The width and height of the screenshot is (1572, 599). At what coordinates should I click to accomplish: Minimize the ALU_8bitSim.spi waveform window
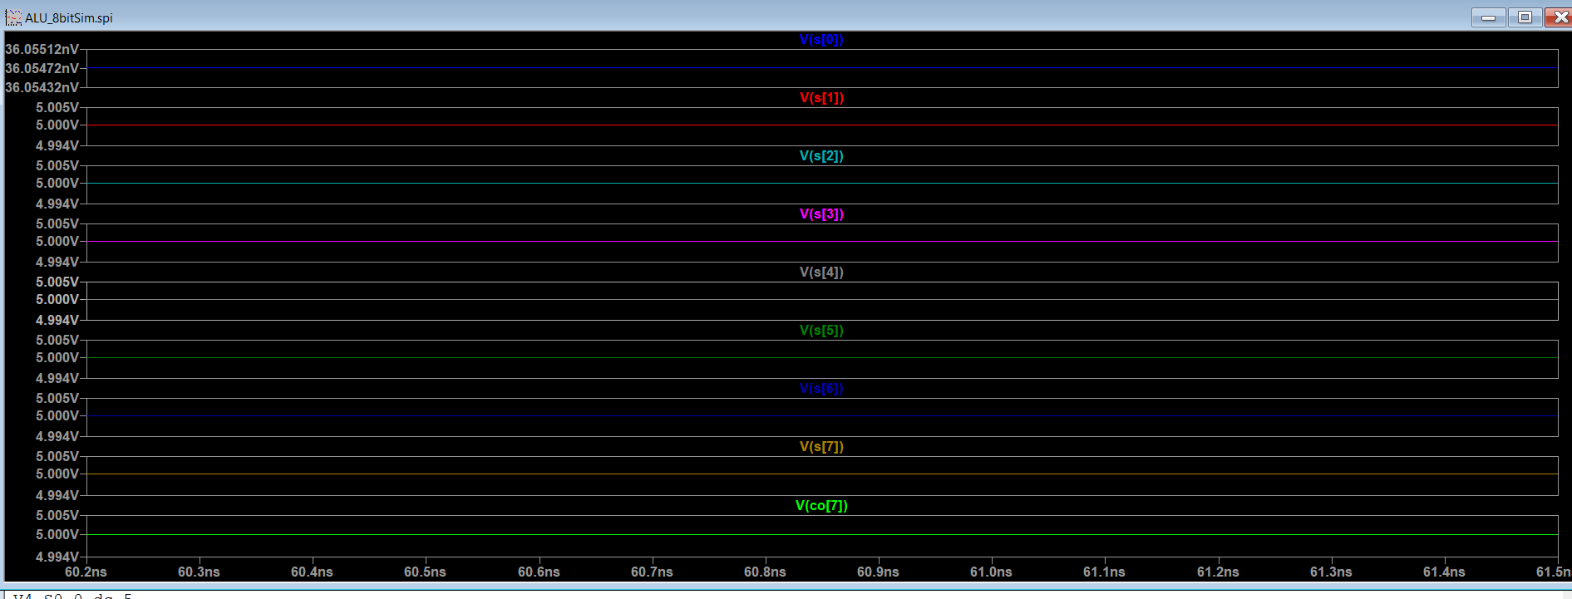point(1488,17)
